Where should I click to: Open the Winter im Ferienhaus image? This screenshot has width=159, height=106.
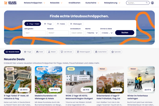[141, 80]
